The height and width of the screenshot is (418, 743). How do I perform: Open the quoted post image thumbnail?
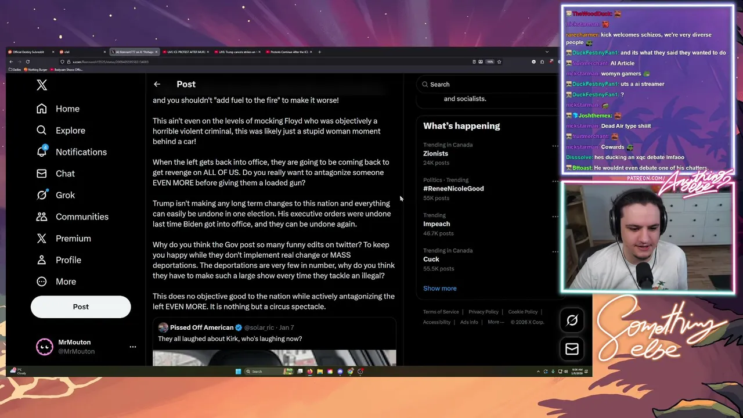275,358
